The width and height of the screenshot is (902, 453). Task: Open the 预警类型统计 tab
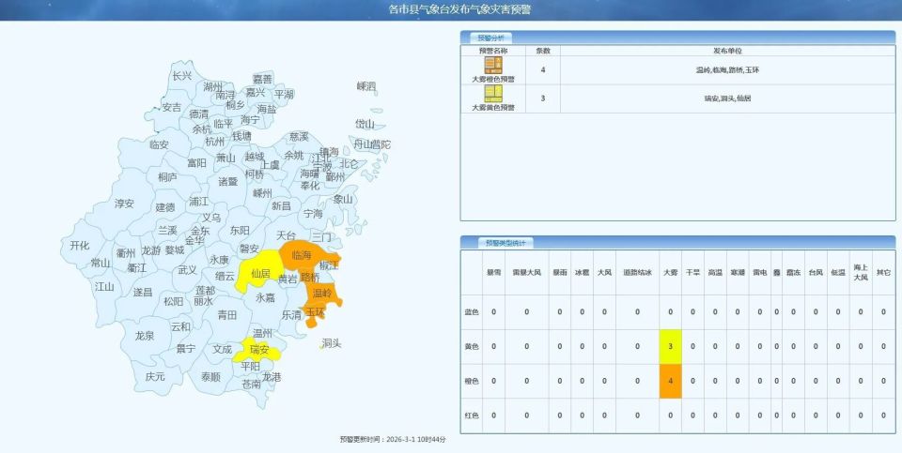pos(505,243)
